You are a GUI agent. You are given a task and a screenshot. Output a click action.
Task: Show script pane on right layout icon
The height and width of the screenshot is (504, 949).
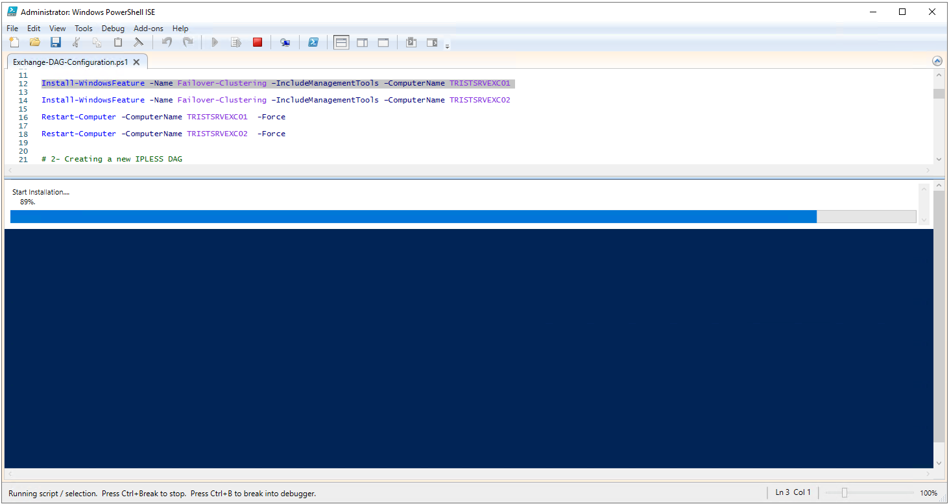click(x=363, y=42)
